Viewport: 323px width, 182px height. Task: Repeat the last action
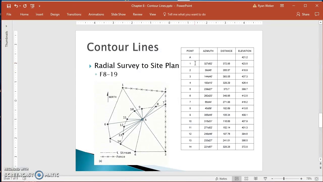click(x=25, y=6)
